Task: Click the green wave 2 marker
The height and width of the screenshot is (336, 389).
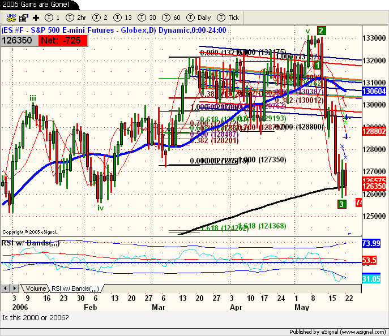Action: (x=320, y=31)
